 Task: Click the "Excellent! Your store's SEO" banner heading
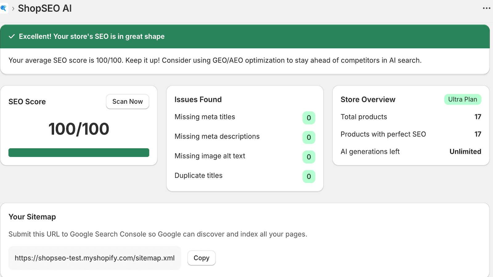click(x=92, y=36)
